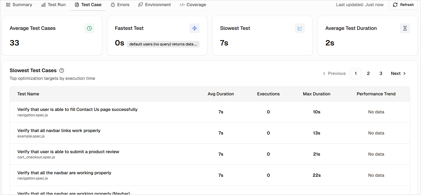Click the Performance Trend column header
The image size is (421, 195).
point(376,94)
